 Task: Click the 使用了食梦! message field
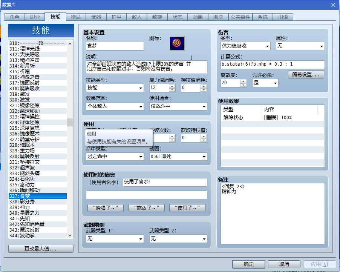tap(165, 182)
